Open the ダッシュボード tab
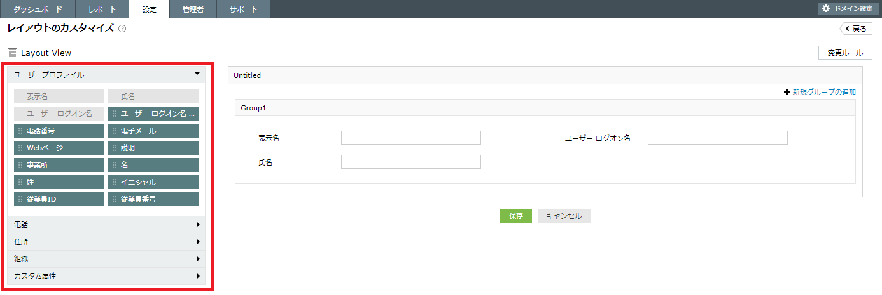The image size is (882, 295). [38, 9]
